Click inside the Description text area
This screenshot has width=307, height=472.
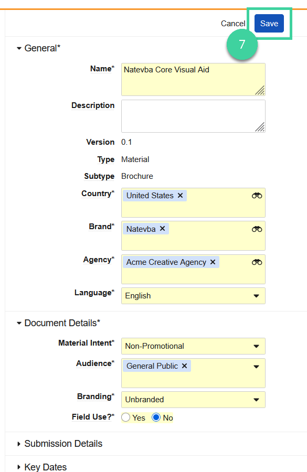pyautogui.click(x=193, y=115)
